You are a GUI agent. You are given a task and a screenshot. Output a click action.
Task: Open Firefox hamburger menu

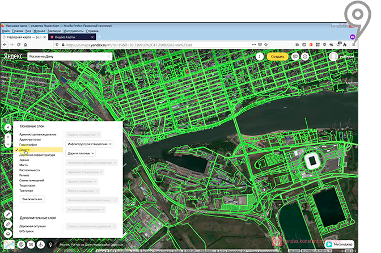click(x=354, y=45)
